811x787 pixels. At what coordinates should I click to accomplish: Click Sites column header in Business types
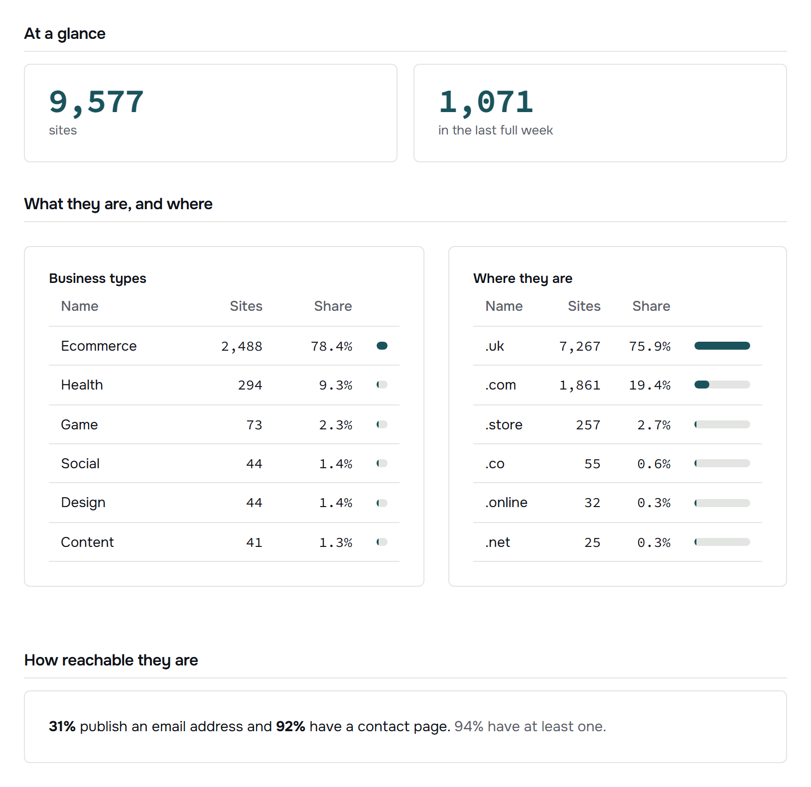pyautogui.click(x=246, y=306)
